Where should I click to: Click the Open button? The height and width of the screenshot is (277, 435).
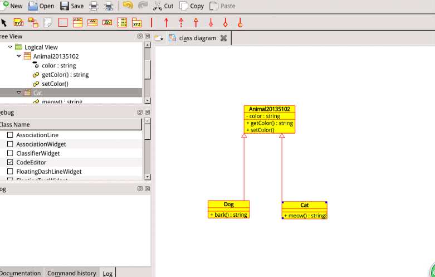[x=41, y=6]
